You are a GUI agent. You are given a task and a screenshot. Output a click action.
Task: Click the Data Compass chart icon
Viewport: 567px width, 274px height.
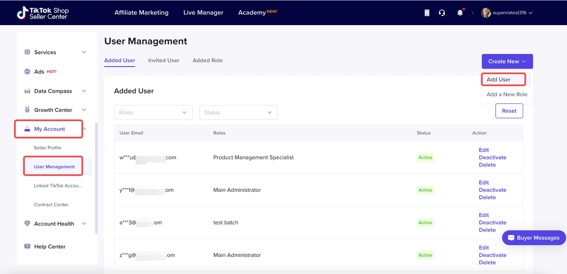27,91
